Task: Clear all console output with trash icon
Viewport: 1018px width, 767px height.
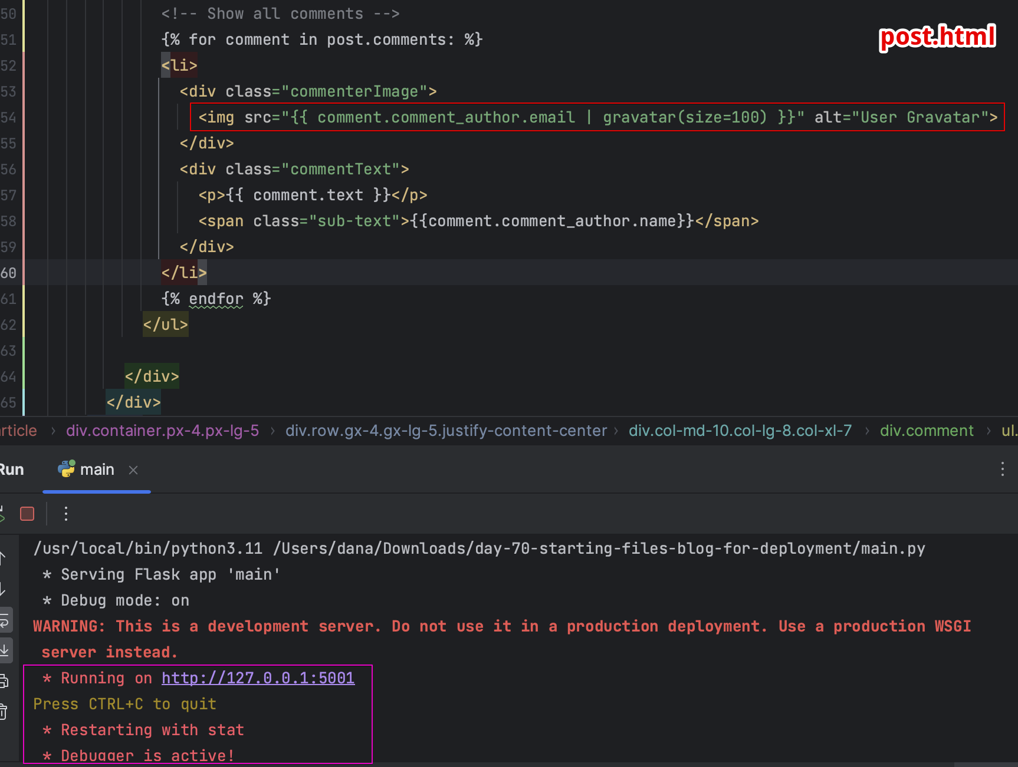Action: point(3,712)
